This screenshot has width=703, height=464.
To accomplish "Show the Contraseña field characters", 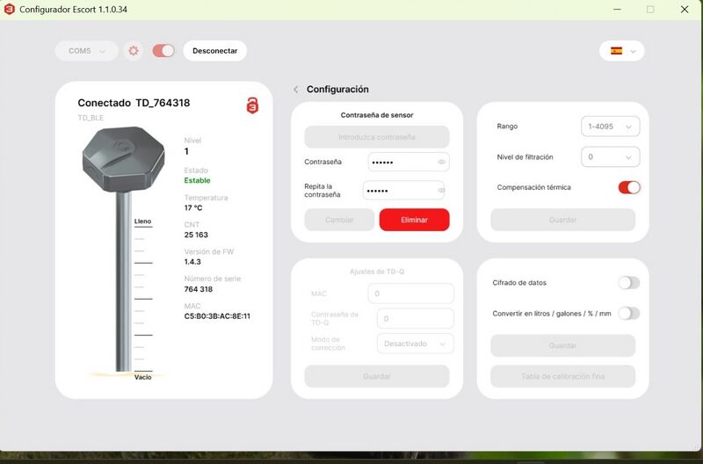I will click(x=442, y=162).
